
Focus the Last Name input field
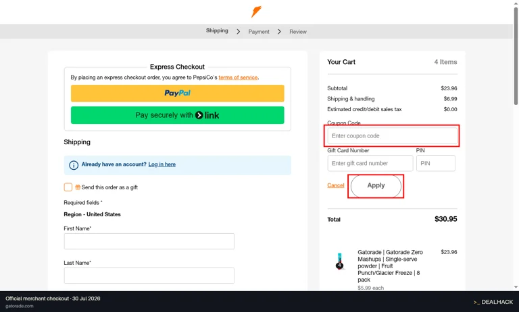click(x=149, y=276)
